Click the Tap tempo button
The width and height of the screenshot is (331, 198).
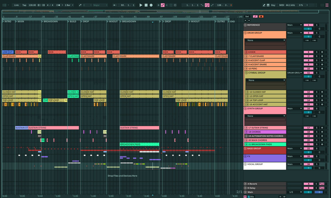(24, 5)
